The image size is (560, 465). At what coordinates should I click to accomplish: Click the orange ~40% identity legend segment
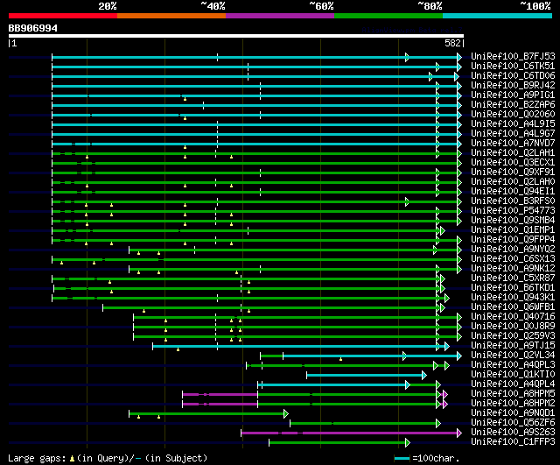pyautogui.click(x=171, y=16)
